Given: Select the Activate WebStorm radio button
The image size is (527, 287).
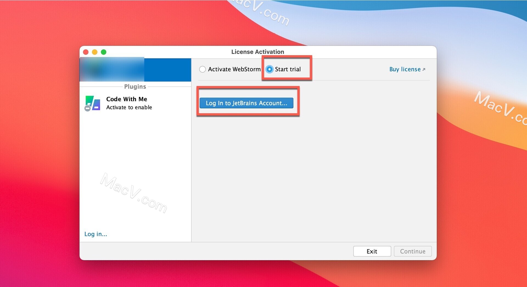Looking at the screenshot, I should click(203, 69).
